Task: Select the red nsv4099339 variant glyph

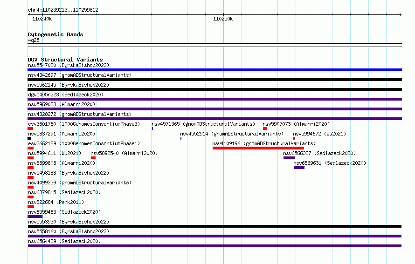Action: [x=30, y=187]
